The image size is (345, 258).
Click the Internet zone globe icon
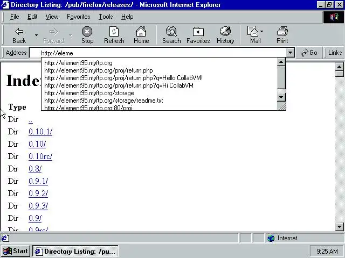coord(271,238)
